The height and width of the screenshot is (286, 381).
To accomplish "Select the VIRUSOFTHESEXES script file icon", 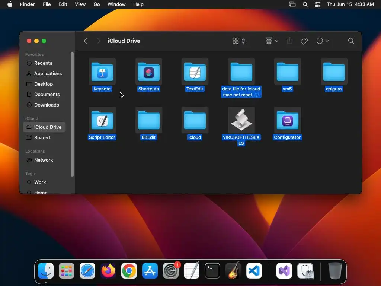I will 241,120.
